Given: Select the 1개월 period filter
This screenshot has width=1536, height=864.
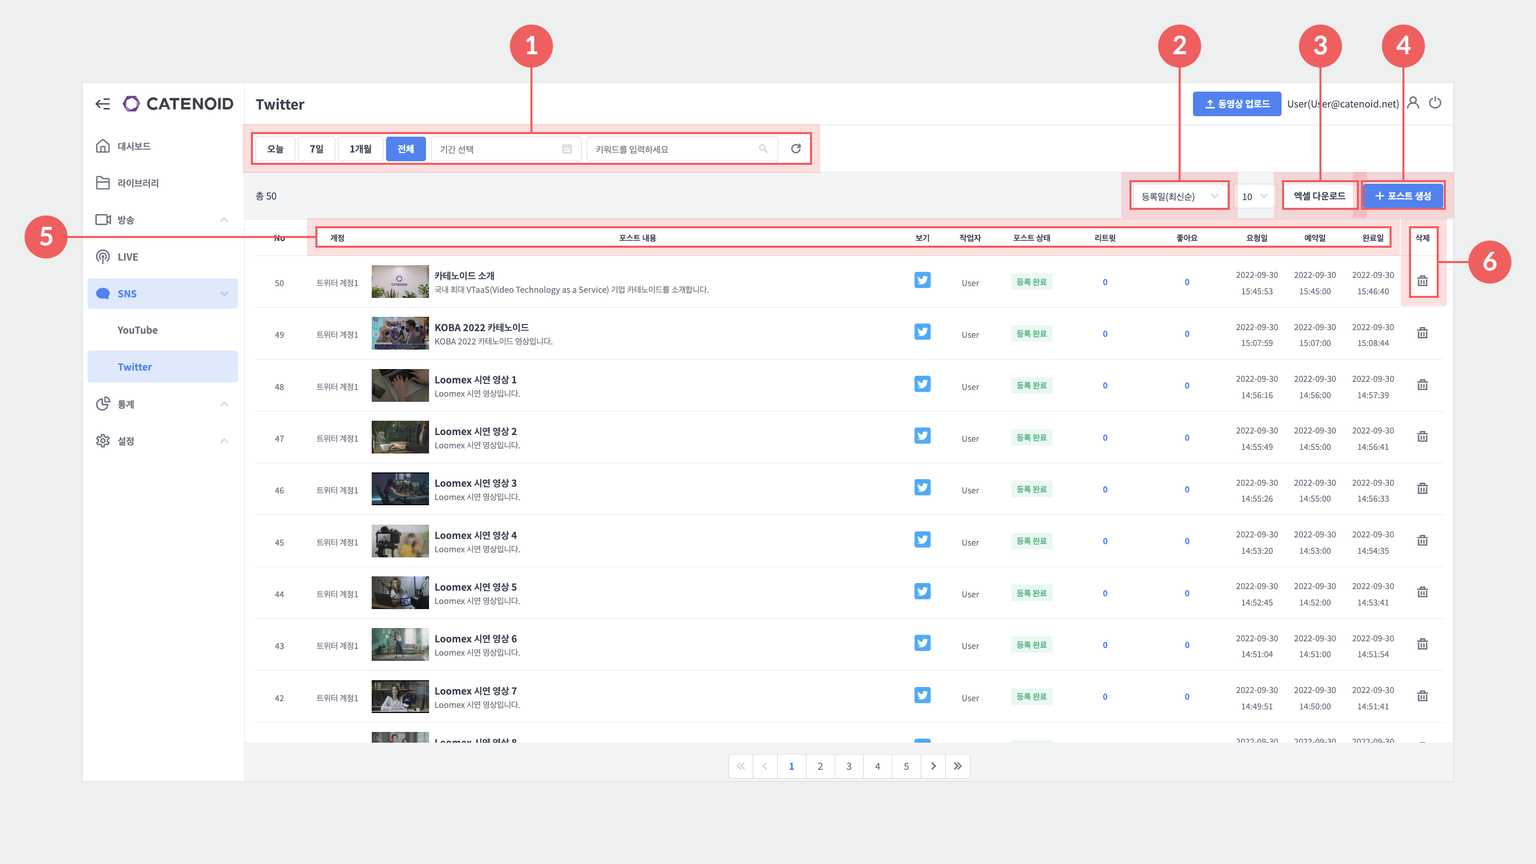Looking at the screenshot, I should pos(360,148).
